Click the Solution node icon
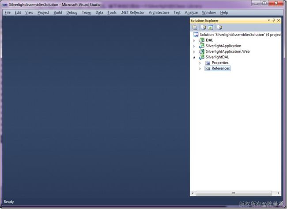This screenshot has width=287, height=209. coord(196,34)
